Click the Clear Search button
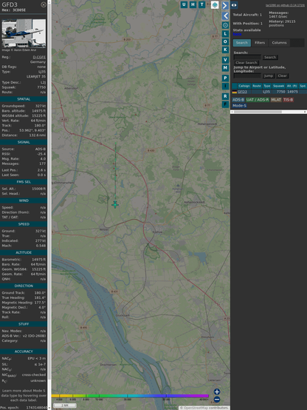Screen dimensions: 307x410 (x=246, y=63)
